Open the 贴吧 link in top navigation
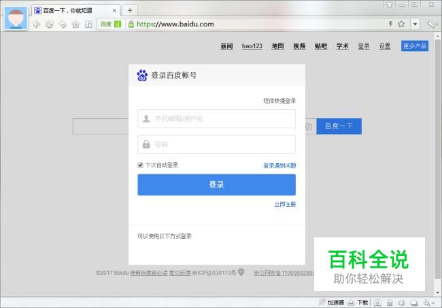Screen dimensions: 442x308 (x=321, y=46)
